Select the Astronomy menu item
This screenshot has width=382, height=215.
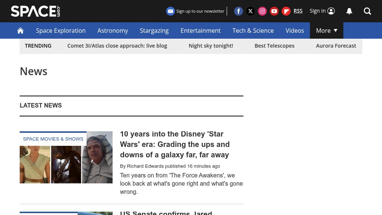coord(113,31)
